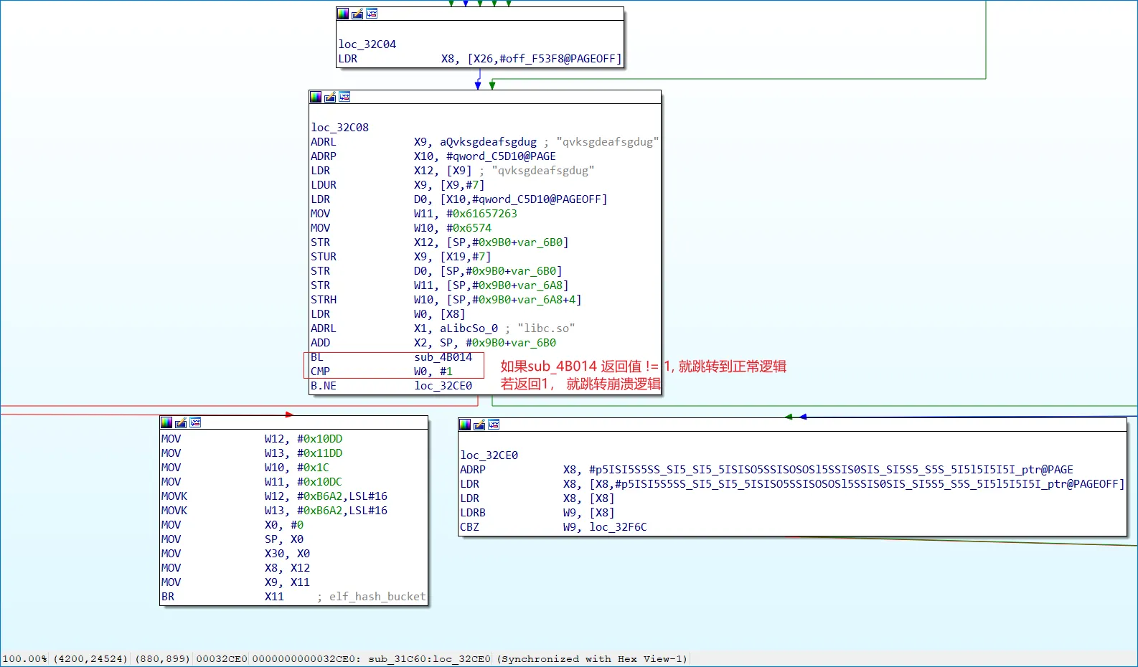The image size is (1138, 667).
Task: Select the loc_32C04 label
Action: click(x=367, y=44)
